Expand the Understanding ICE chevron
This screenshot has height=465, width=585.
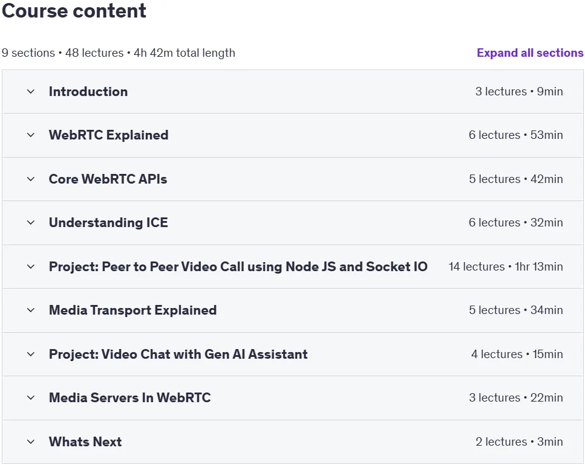tap(31, 223)
